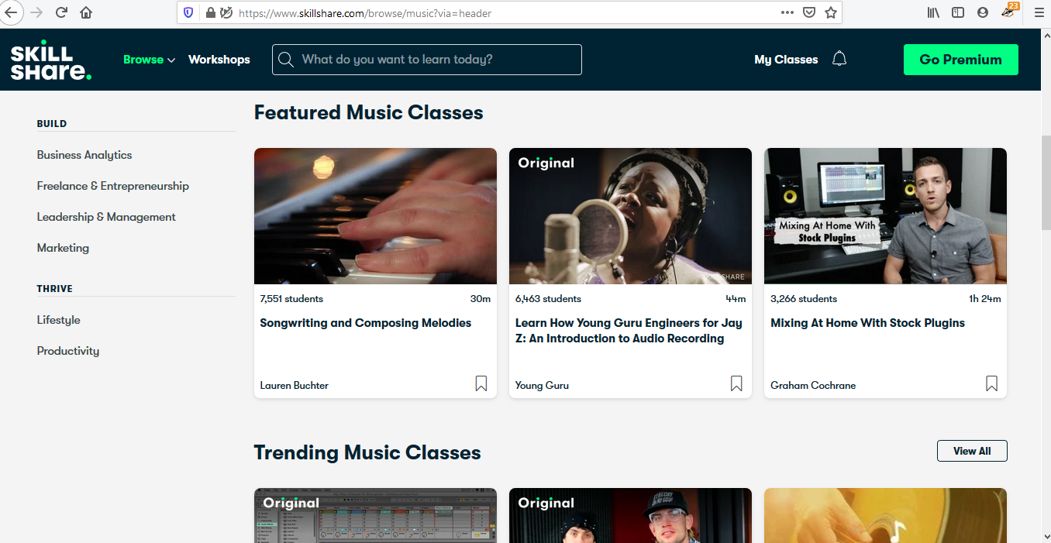This screenshot has height=543, width=1051.
Task: Open trending guitar class thumbnail
Action: [x=885, y=515]
